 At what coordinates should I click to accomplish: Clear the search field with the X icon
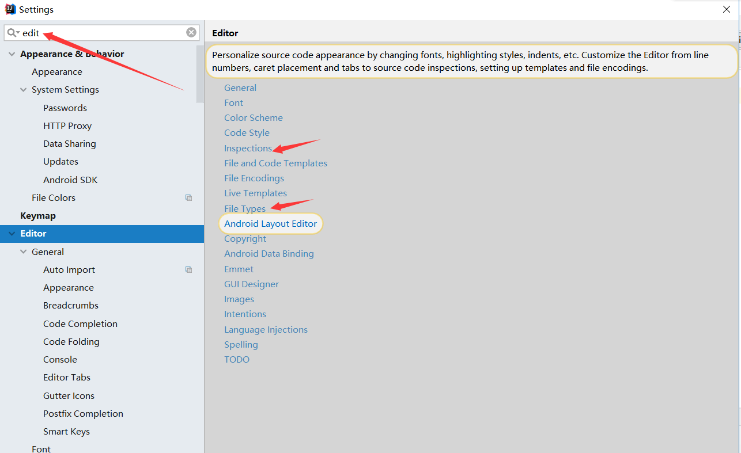[x=191, y=33]
